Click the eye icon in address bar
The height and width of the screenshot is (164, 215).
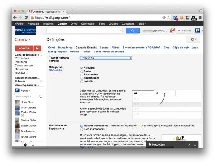point(164,18)
